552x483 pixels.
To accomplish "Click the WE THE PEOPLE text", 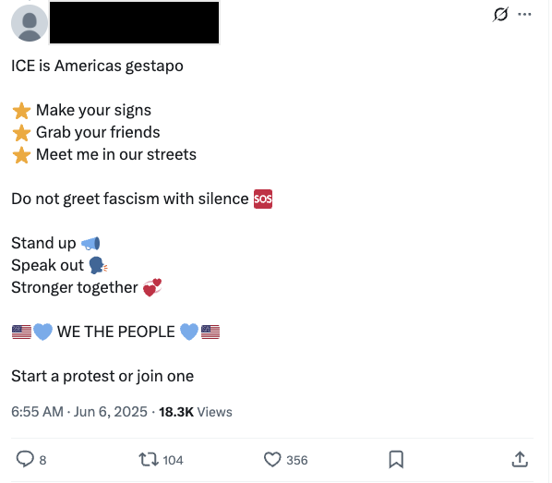I will pyautogui.click(x=115, y=332).
